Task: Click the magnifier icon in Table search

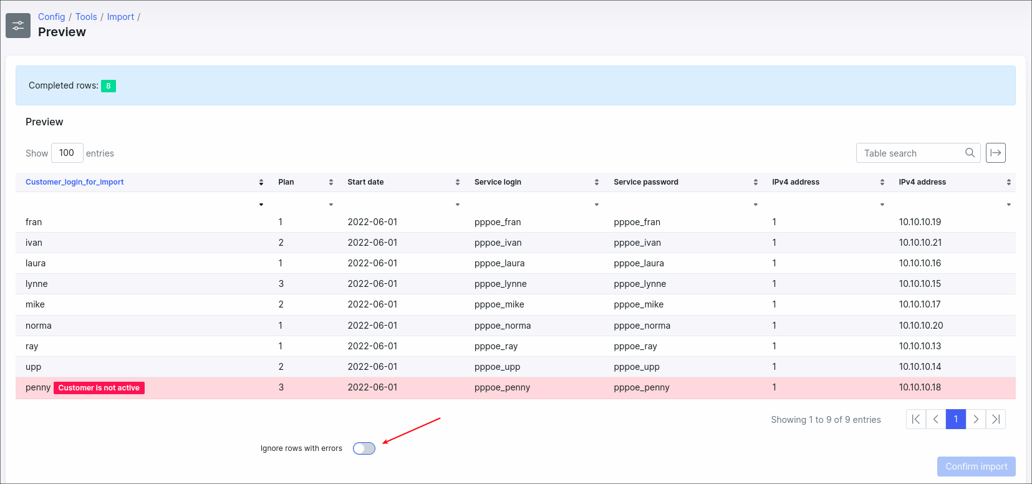Action: point(970,153)
